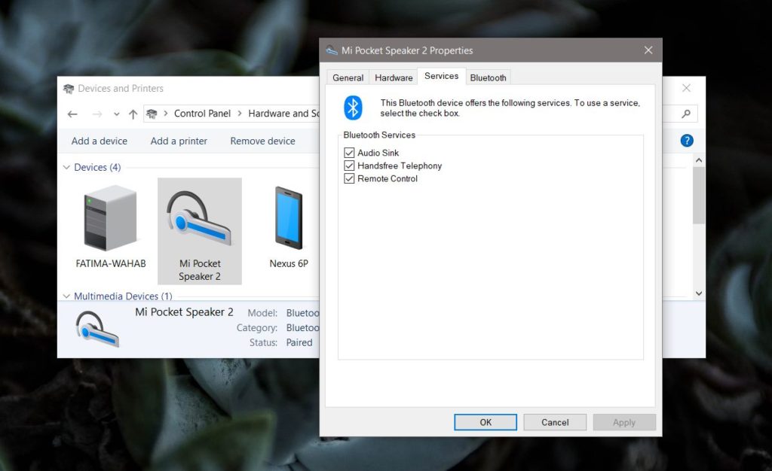The image size is (772, 471).
Task: Confirm changes with the OK button
Action: tap(485, 422)
